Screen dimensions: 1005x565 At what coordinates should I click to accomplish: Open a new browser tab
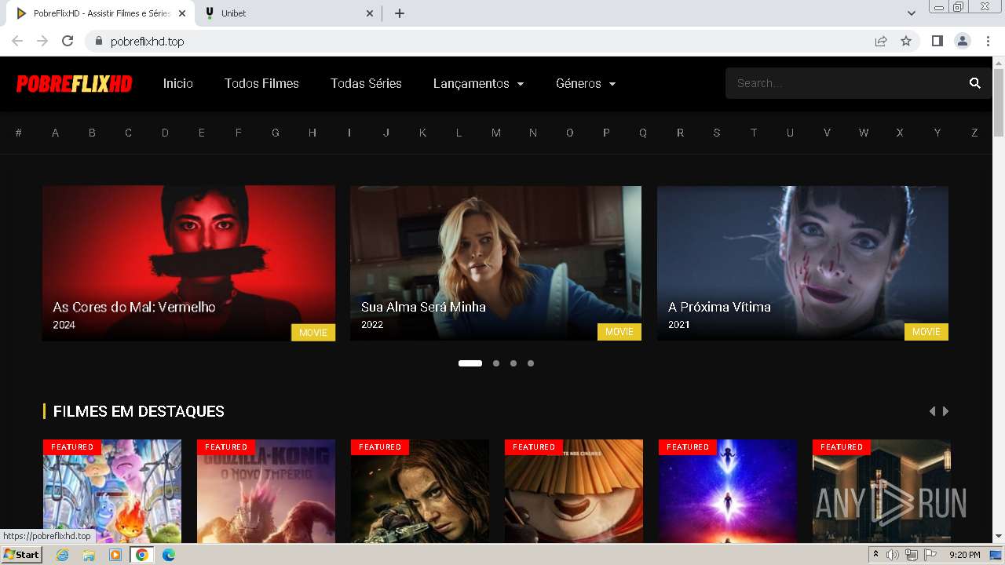(x=400, y=13)
